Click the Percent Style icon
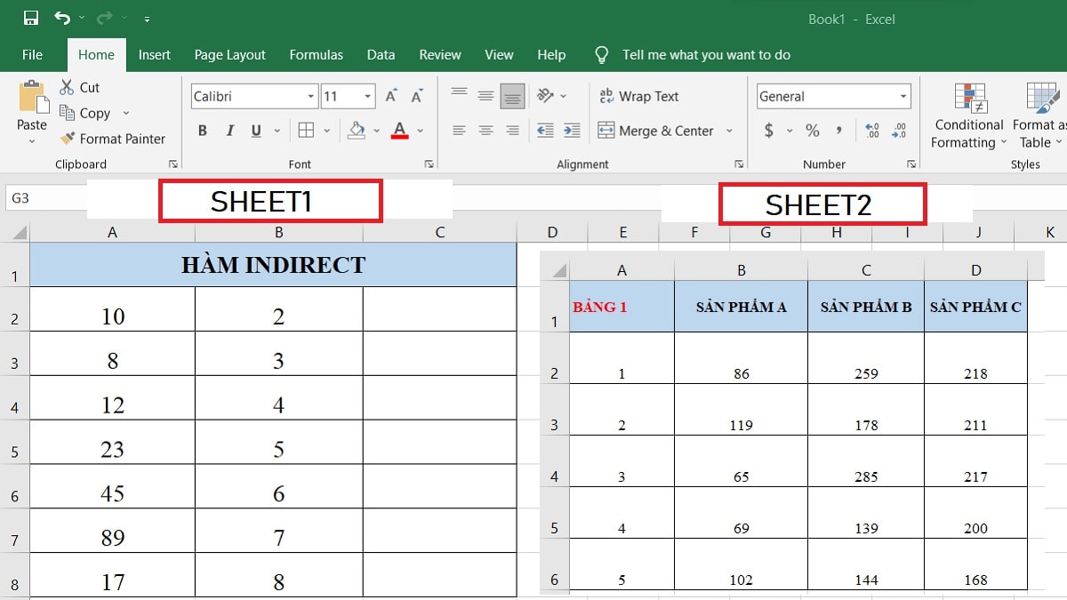Image resolution: width=1067 pixels, height=600 pixels. (811, 130)
